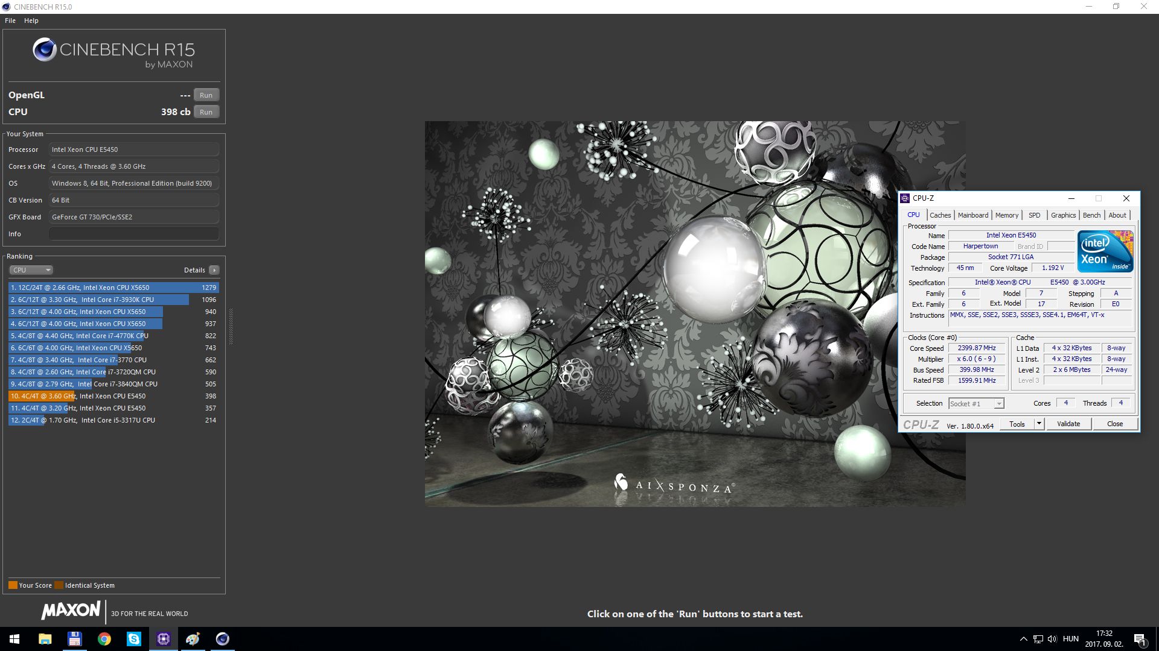Select ranking entry 12C/24T Xeon X5650
1159x651 pixels.
click(x=113, y=288)
